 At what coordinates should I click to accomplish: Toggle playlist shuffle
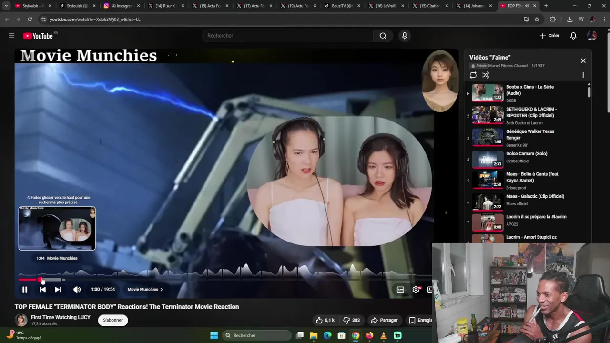coord(486,75)
